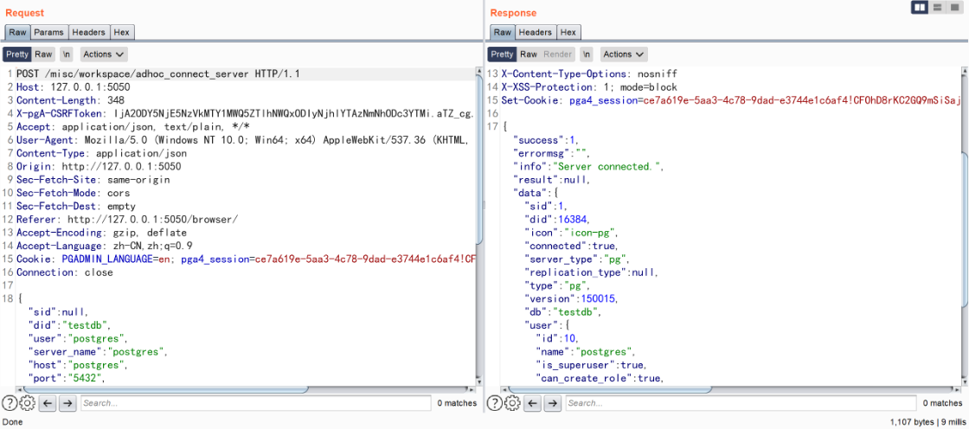Open the Headers tab in Response
This screenshot has width=969, height=429.
click(x=536, y=32)
